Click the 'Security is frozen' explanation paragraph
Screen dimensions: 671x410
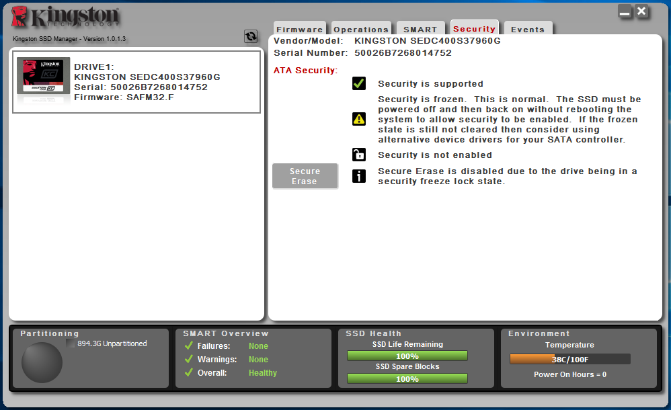click(x=509, y=120)
